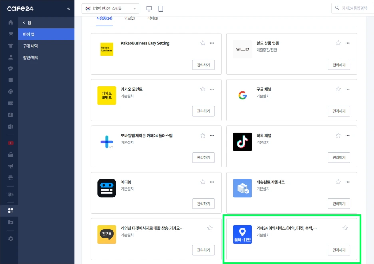Image resolution: width=374 pixels, height=264 pixels.
Task: Open the shopping cart orders icon
Action: [10, 34]
